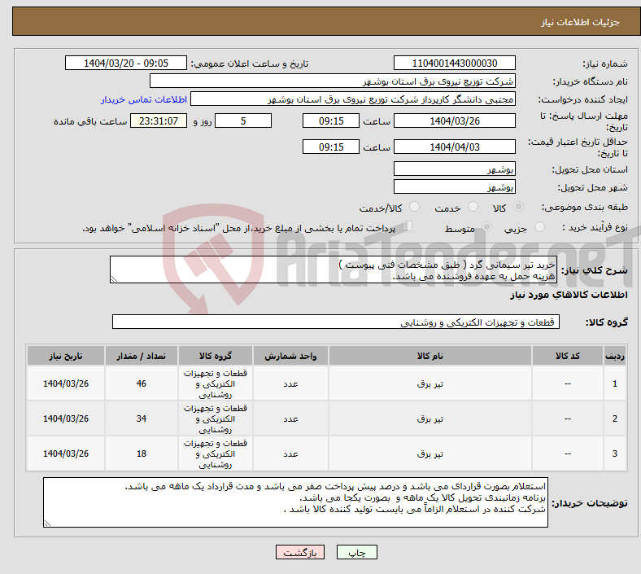Click the response deadline time 09:15 field
Screen dimensions: 641x574
331,120
